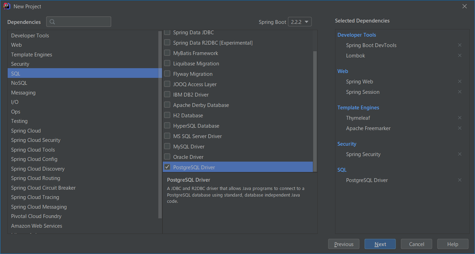Remove Spring Boot DevTools from selected dependencies
Image resolution: width=475 pixels, height=254 pixels.
click(x=460, y=45)
